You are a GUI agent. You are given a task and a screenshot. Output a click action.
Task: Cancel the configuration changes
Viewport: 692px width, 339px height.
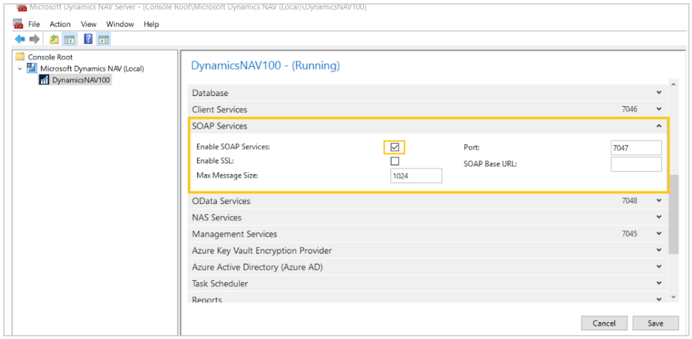point(604,323)
